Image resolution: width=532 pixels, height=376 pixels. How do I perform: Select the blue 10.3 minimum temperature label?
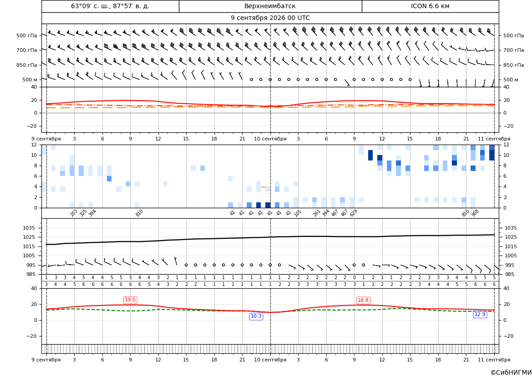256,316
